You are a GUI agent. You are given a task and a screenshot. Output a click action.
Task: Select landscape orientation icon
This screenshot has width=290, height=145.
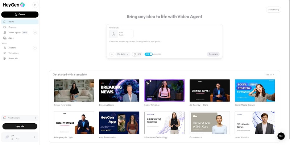(x=140, y=54)
